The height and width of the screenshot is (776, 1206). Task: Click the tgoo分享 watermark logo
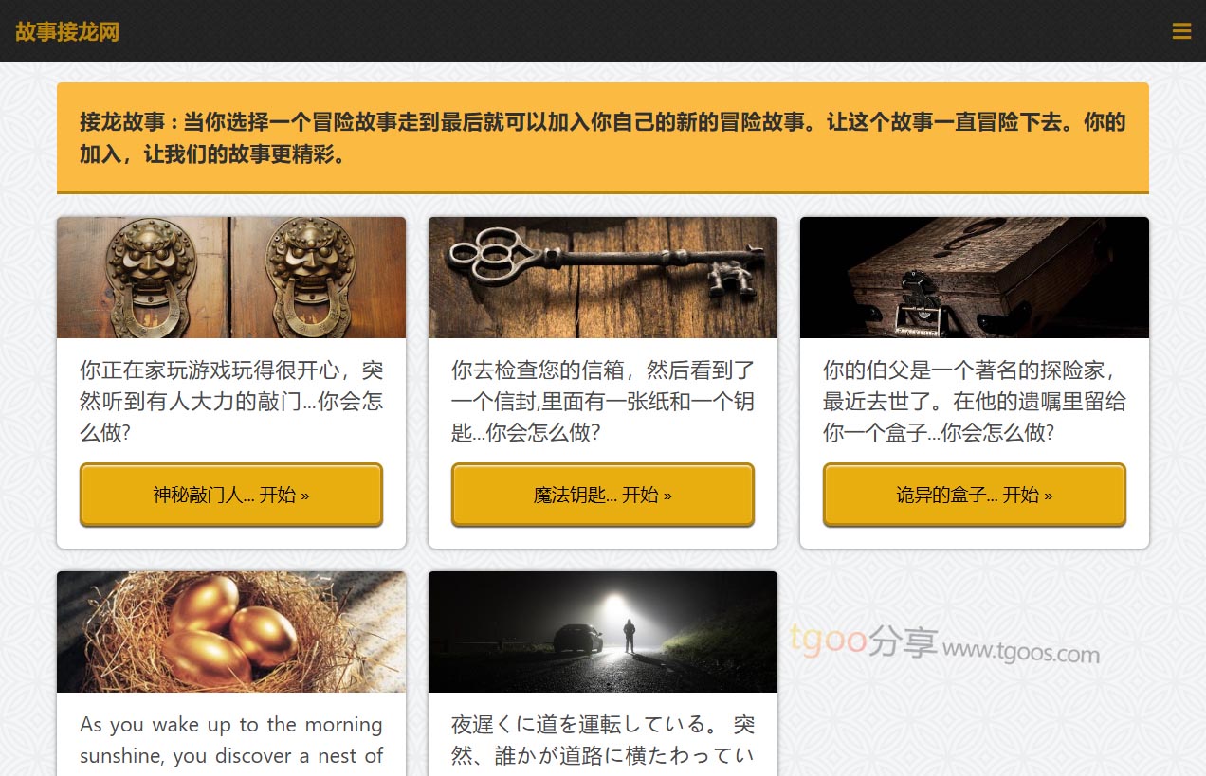[864, 641]
